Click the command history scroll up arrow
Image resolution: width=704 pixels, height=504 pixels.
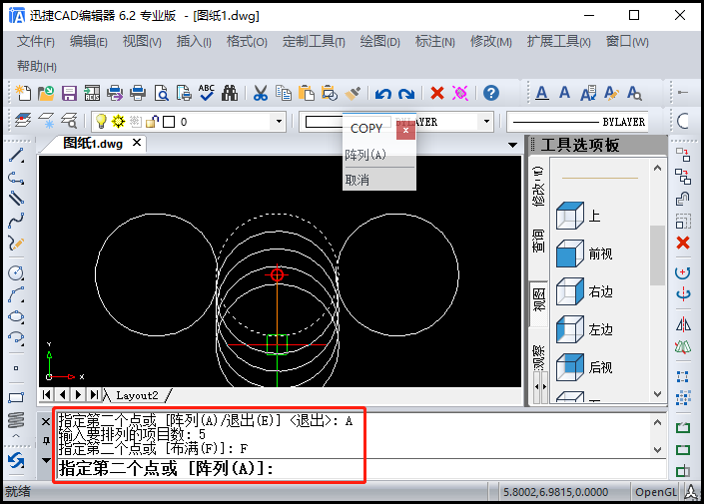(657, 422)
